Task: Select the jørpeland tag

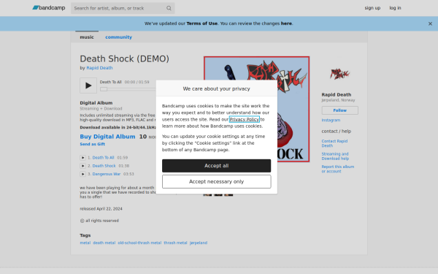Action: pyautogui.click(x=199, y=243)
